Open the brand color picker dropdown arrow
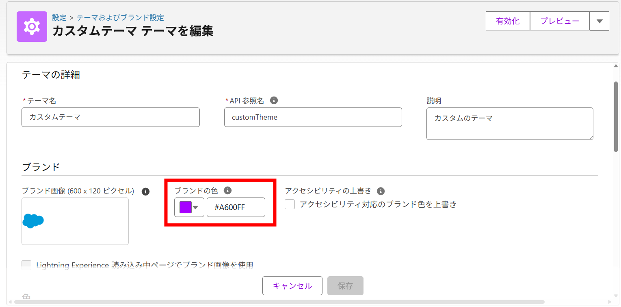Image resolution: width=621 pixels, height=307 pixels. click(x=195, y=207)
